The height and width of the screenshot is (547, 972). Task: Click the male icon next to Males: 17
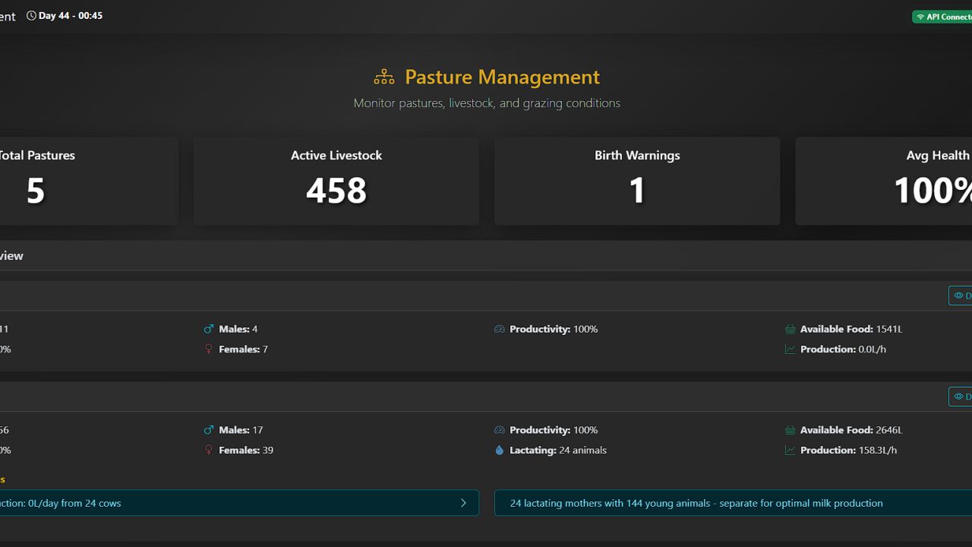click(x=209, y=430)
